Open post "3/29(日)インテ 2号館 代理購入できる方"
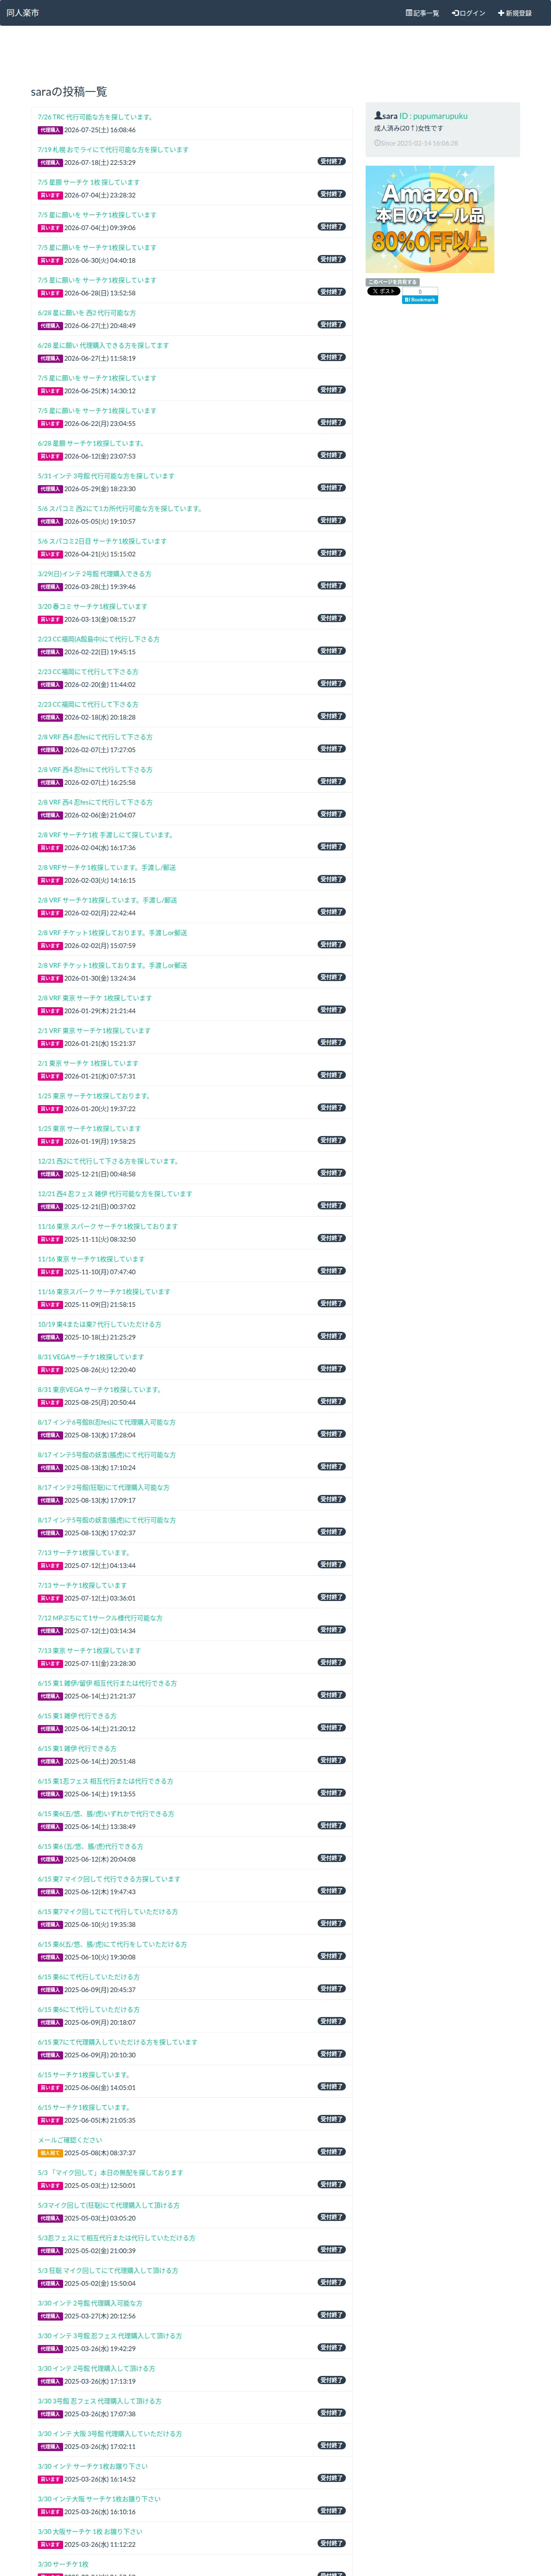 (95, 573)
